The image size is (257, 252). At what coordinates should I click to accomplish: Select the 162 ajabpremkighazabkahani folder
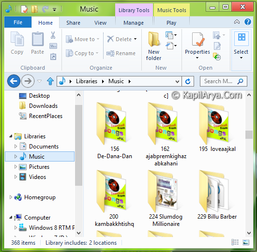pyautogui.click(x=166, y=134)
